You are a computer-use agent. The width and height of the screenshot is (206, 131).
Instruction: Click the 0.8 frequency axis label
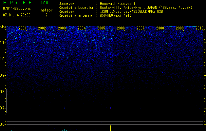(x=3, y=92)
